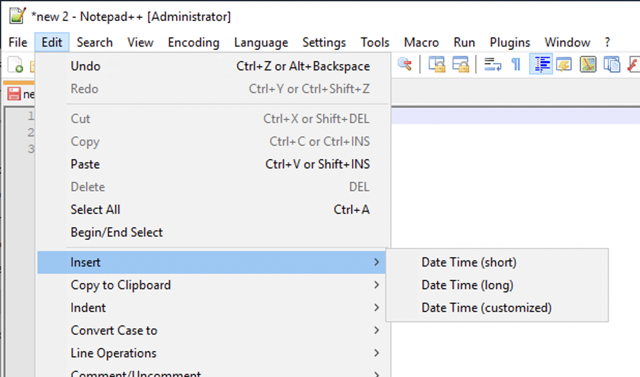Open the Line Operations submenu
The image size is (640, 377).
coord(113,353)
